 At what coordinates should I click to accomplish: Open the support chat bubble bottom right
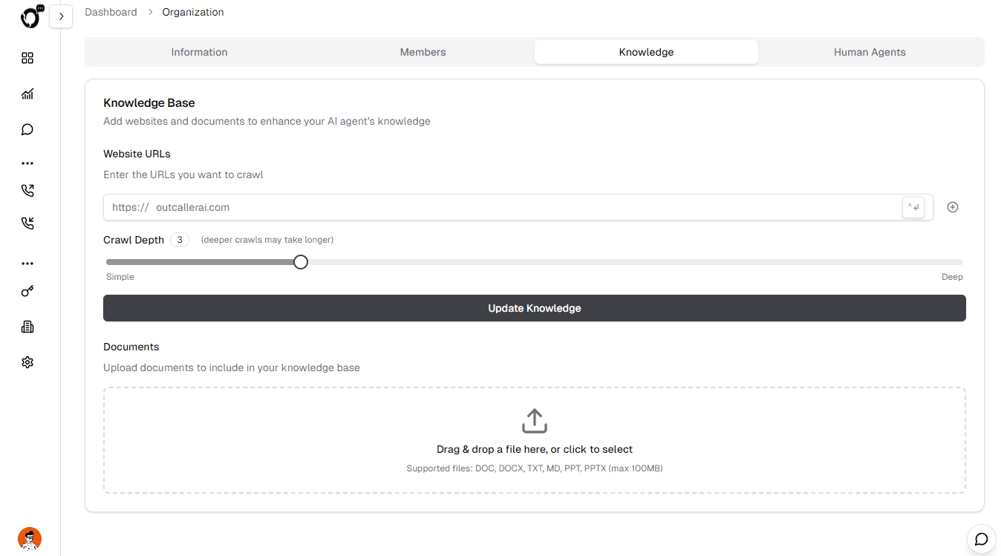point(981,538)
